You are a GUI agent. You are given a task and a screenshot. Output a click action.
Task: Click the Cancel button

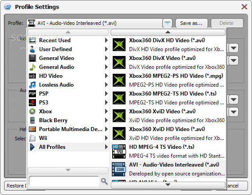pos(237,186)
